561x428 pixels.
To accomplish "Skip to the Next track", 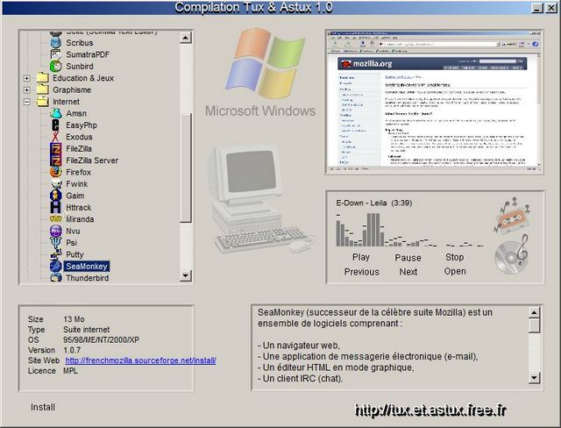I will click(408, 272).
